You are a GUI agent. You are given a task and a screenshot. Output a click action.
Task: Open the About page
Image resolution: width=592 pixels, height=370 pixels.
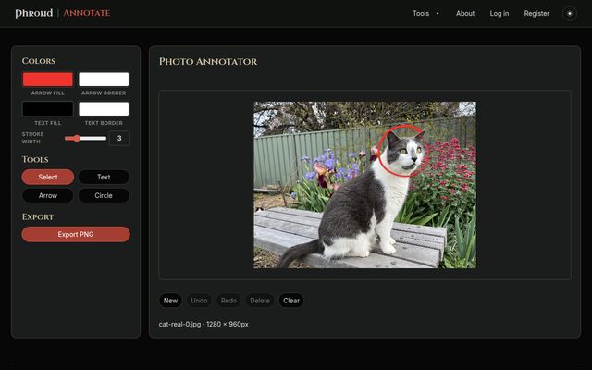tap(464, 14)
